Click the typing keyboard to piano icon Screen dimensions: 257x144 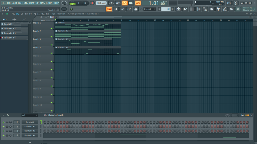click(109, 9)
